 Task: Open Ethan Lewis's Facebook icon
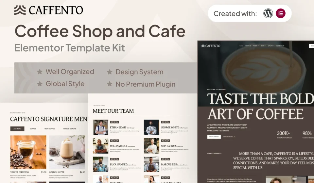coord(111,122)
